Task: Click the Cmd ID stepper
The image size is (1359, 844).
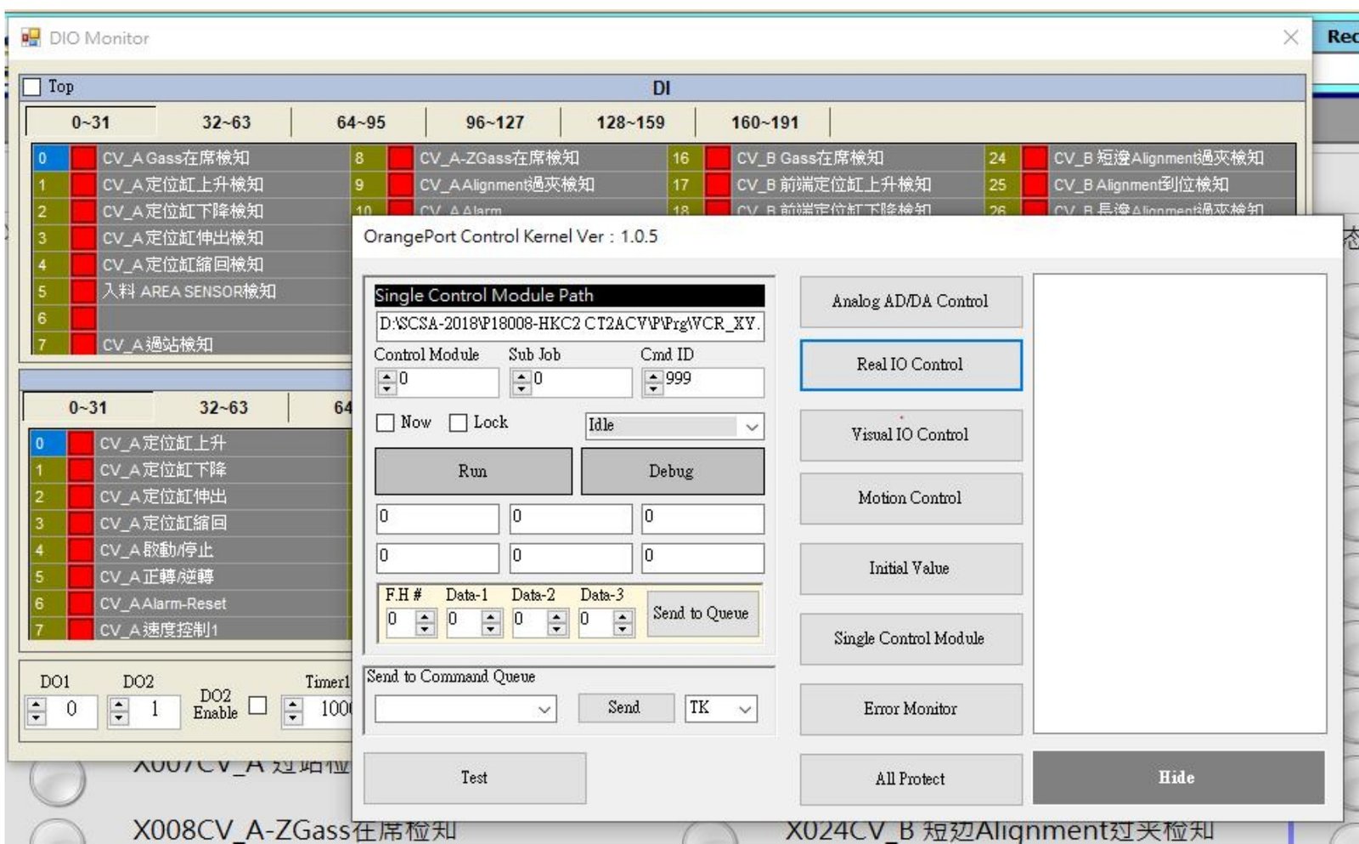Action: click(653, 382)
